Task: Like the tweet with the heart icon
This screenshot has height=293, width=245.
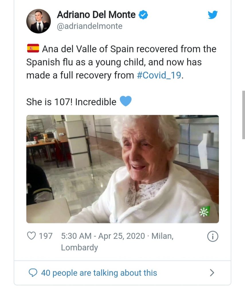Action: 31,236
